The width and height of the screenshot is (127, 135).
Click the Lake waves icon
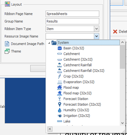click(60, 121)
